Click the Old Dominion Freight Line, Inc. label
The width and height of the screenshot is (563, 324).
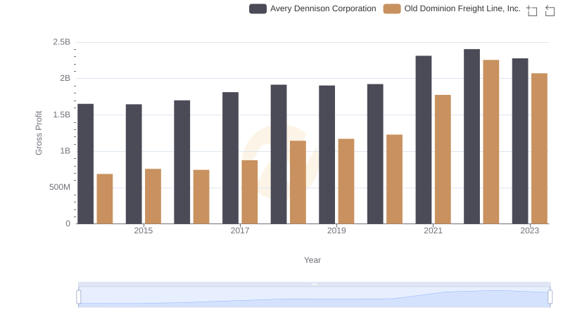[x=462, y=8]
